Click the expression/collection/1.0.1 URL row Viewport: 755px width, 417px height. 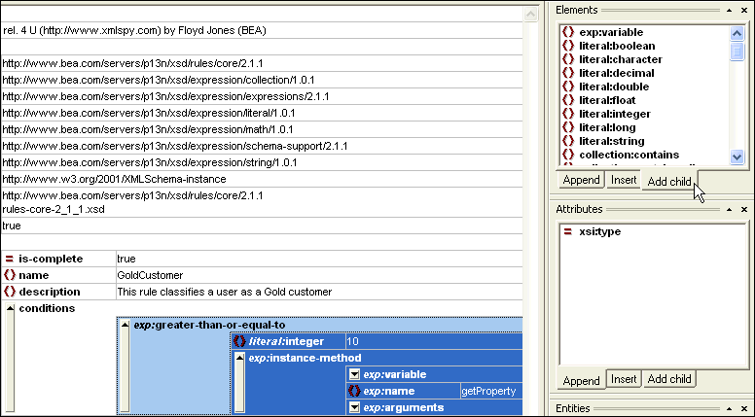click(x=262, y=80)
